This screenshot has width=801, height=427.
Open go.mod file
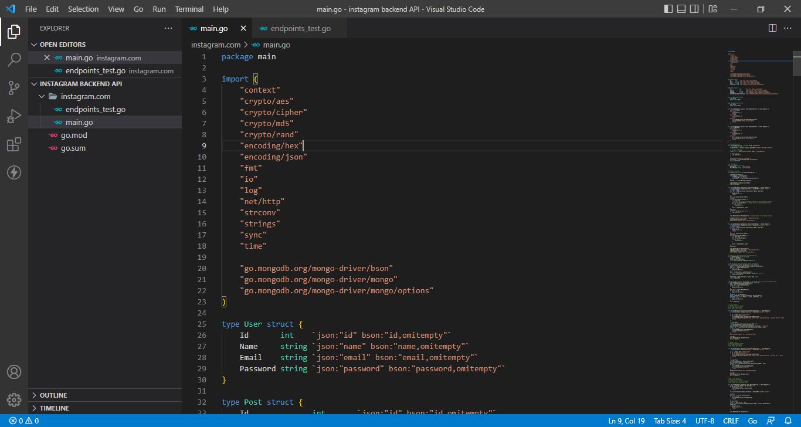pos(105,135)
